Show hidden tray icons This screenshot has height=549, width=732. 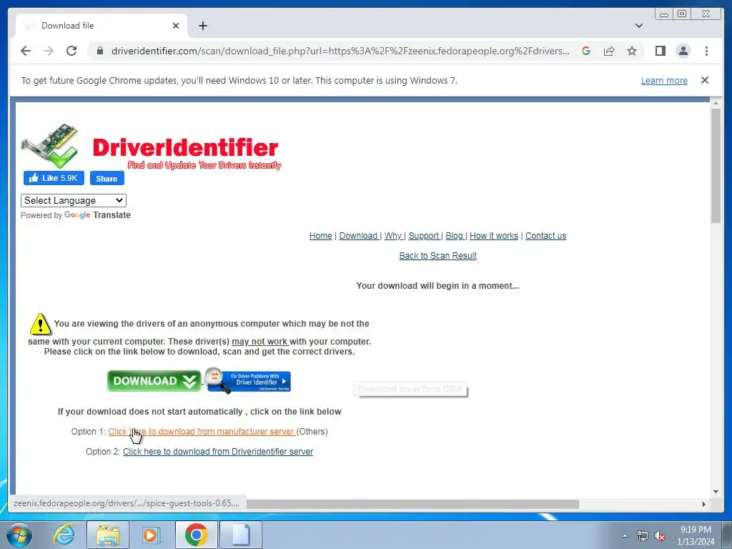point(625,535)
